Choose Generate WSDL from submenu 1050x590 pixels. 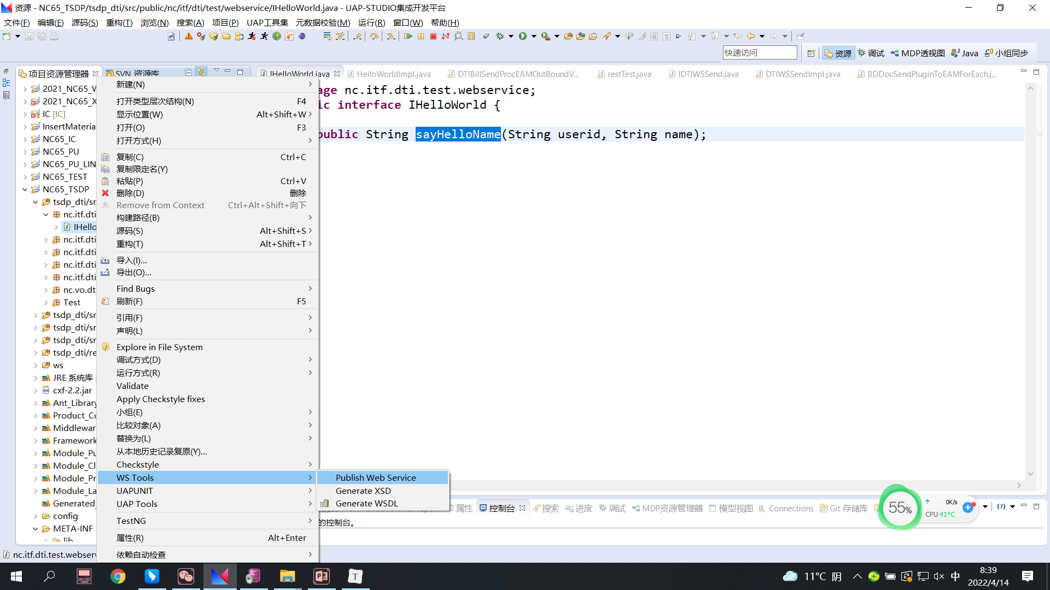click(x=366, y=503)
